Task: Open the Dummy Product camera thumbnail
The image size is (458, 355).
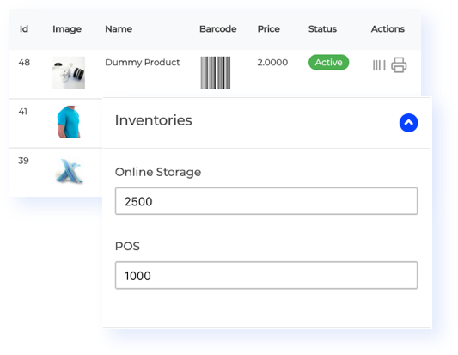Action: tap(69, 72)
